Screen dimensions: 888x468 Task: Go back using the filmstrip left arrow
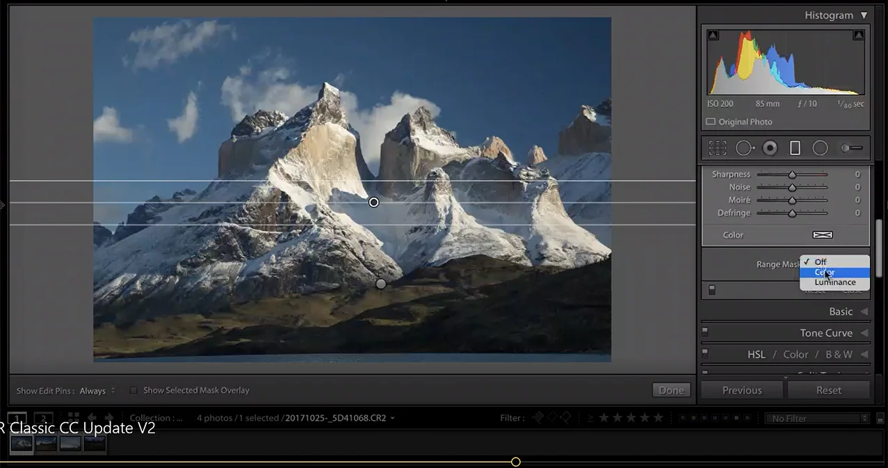tap(92, 418)
